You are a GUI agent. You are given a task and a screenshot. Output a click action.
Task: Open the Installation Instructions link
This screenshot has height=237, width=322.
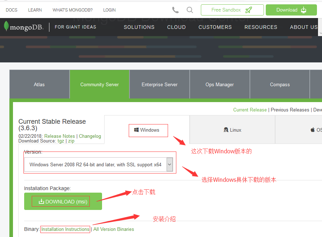point(65,229)
